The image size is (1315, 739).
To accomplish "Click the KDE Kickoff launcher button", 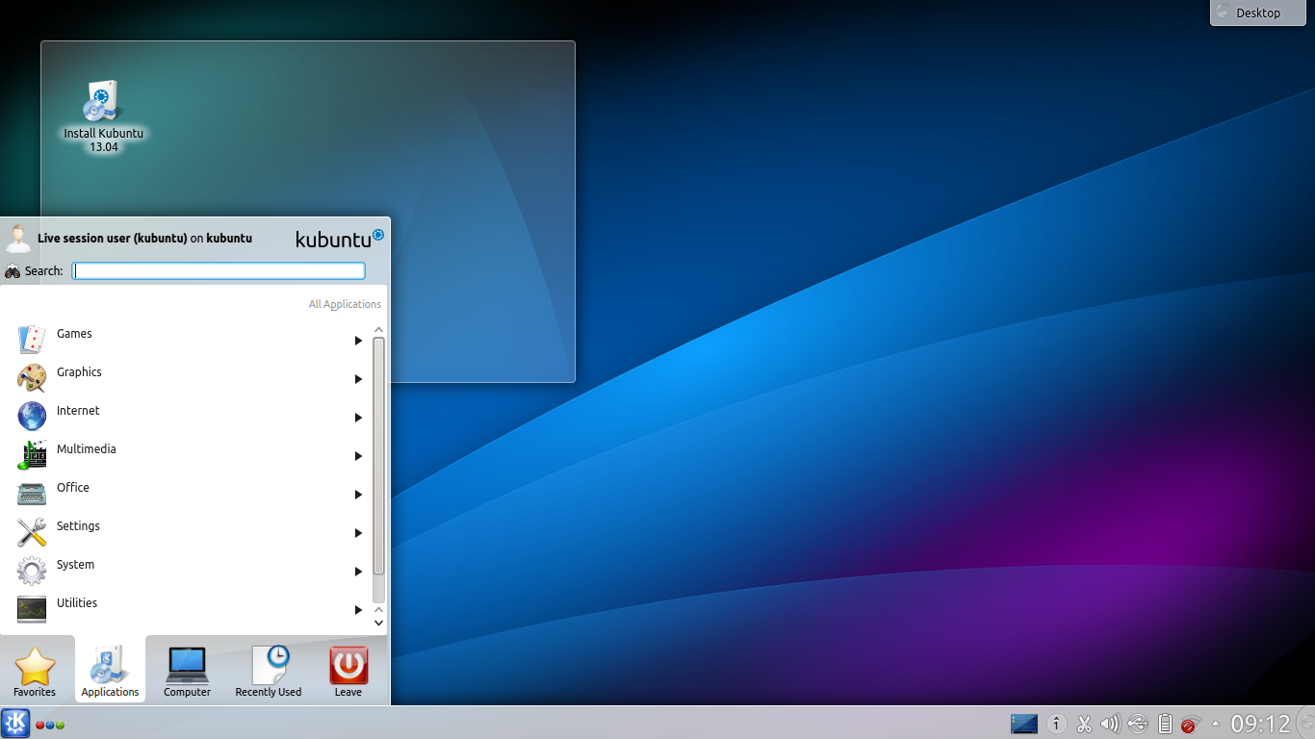I will coord(15,724).
